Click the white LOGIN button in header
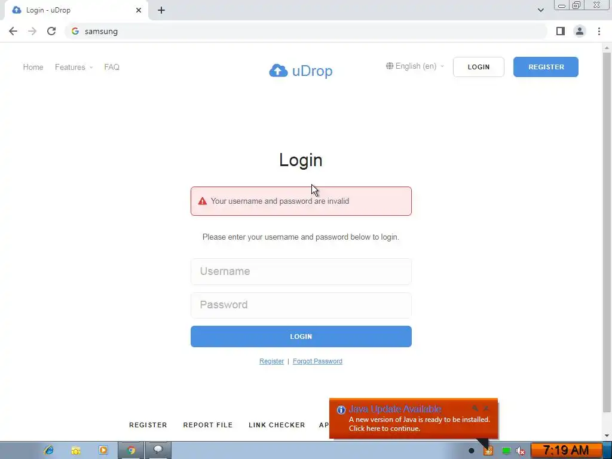The image size is (612, 459). (479, 67)
